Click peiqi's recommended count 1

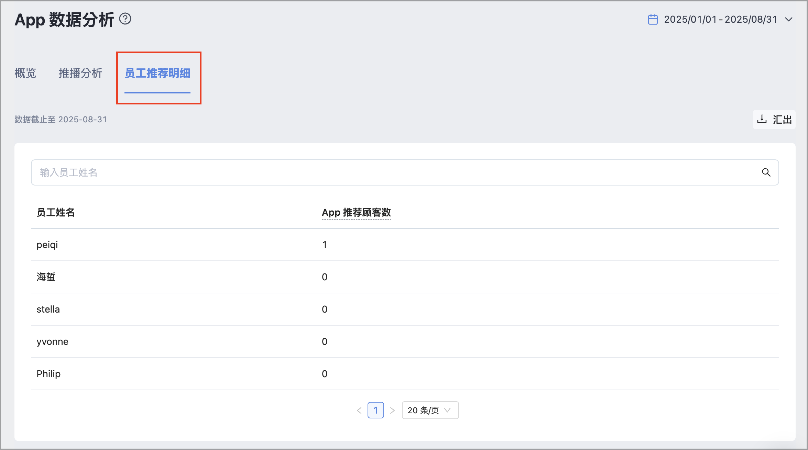[325, 245]
